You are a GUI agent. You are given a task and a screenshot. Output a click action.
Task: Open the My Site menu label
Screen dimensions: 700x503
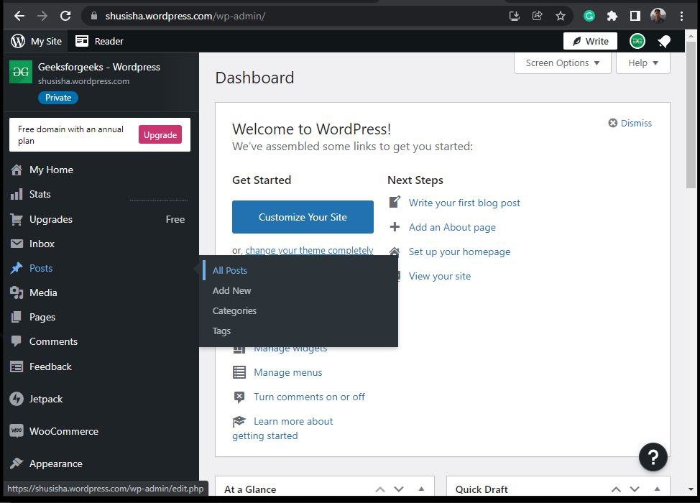tap(47, 42)
